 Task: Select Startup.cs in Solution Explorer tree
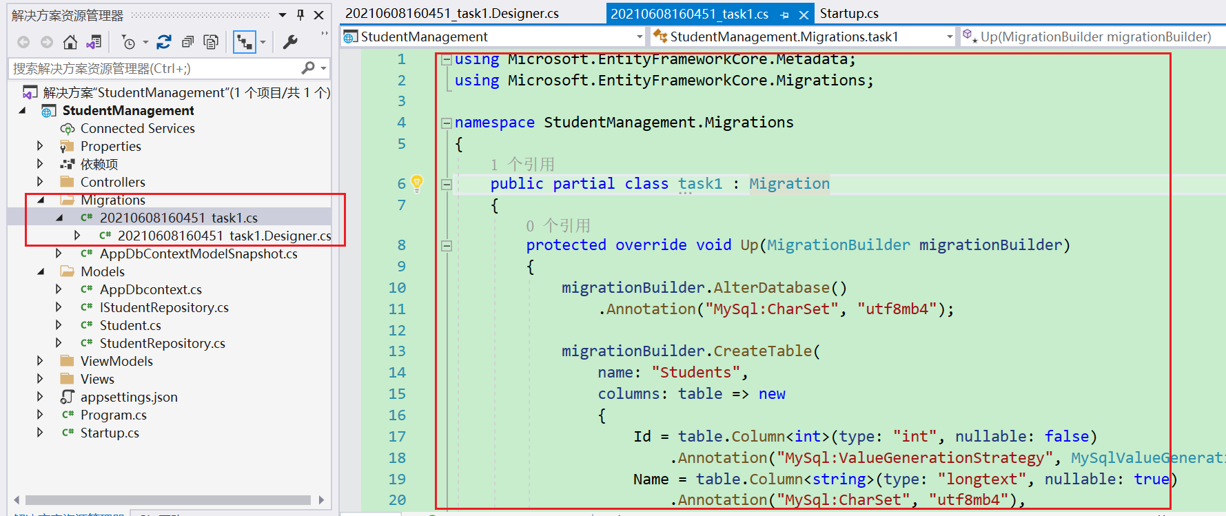tap(110, 433)
